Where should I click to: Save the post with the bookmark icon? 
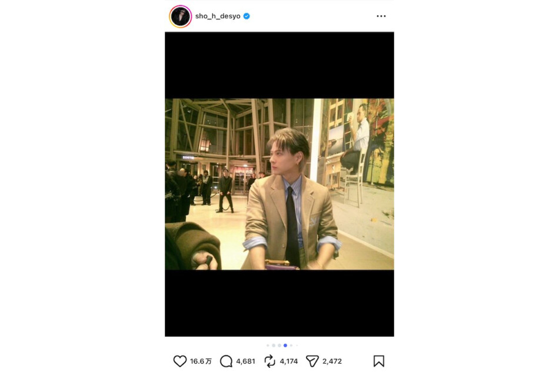378,361
